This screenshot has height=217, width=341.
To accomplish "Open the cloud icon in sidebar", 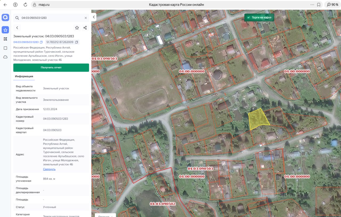I will (5, 57).
